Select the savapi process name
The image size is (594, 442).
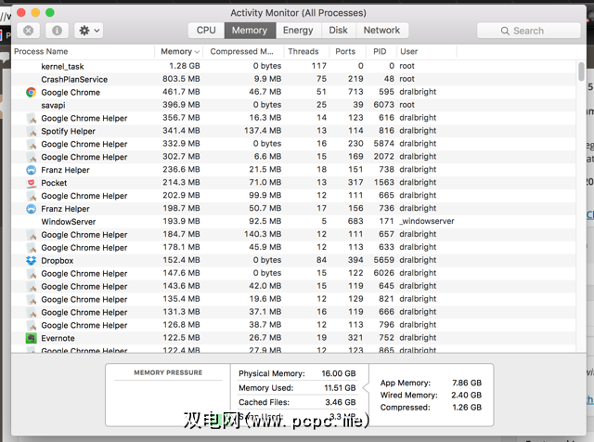tap(53, 105)
